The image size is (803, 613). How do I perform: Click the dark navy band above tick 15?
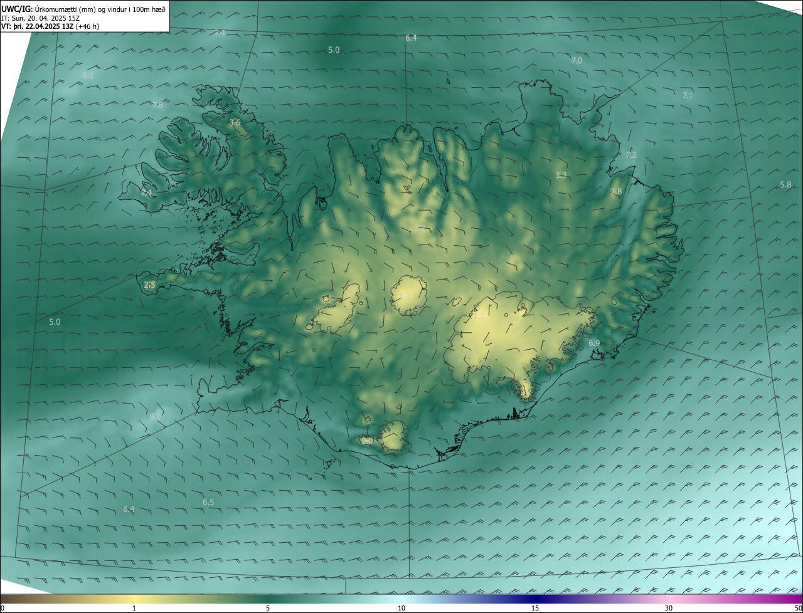(x=535, y=599)
